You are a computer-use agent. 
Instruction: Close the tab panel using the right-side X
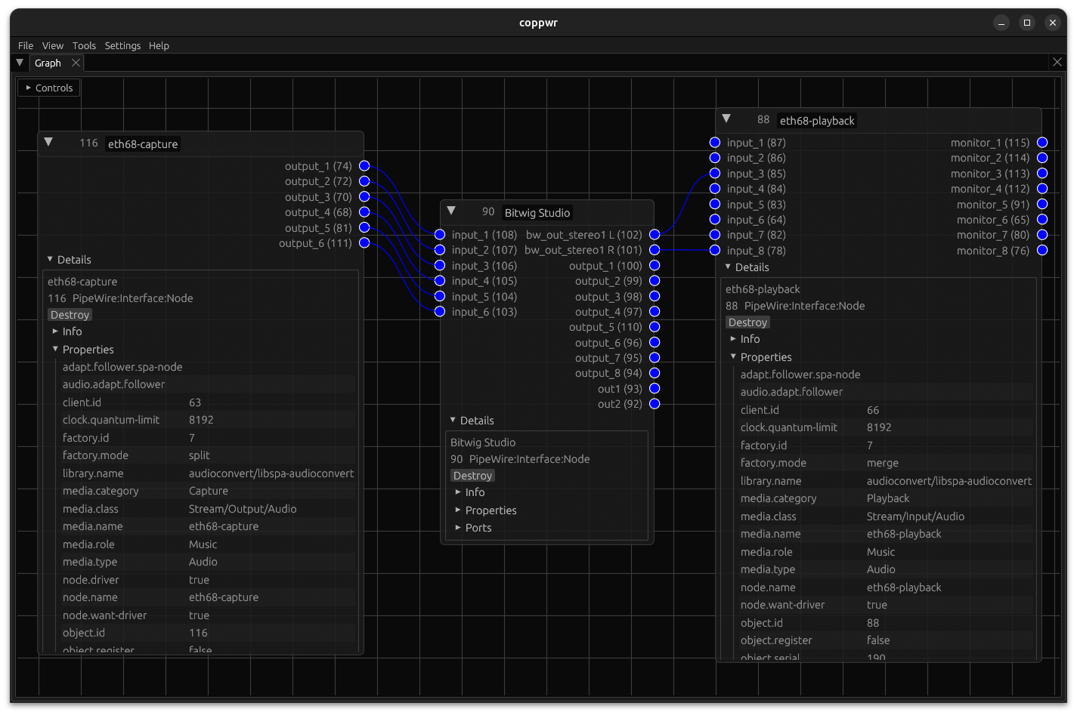(x=1057, y=63)
